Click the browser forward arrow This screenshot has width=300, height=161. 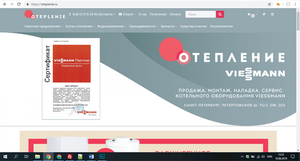pos(12,4)
